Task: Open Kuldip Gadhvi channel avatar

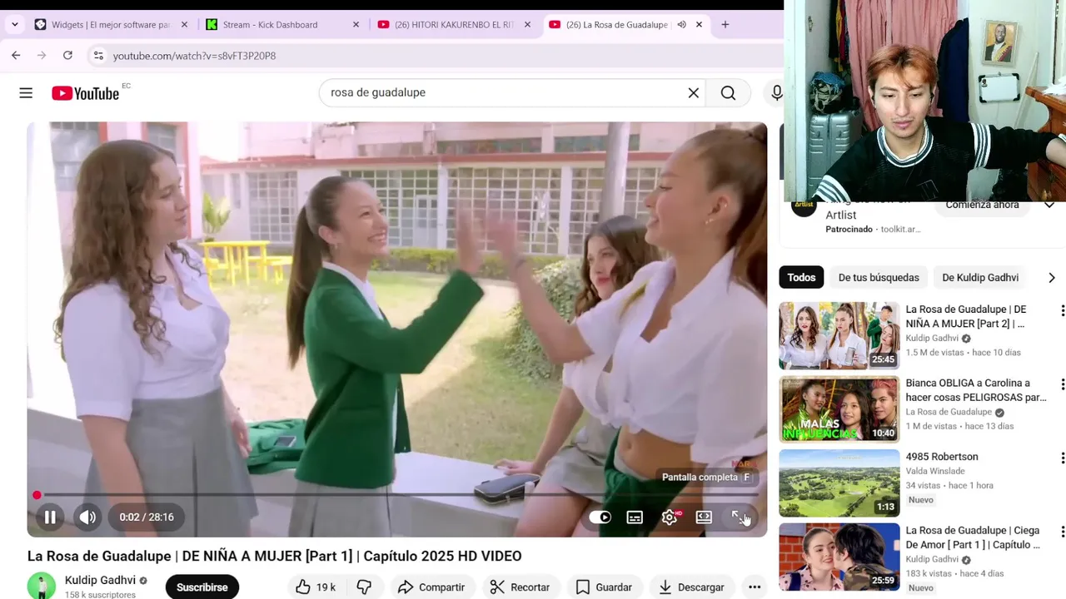Action: [42, 586]
